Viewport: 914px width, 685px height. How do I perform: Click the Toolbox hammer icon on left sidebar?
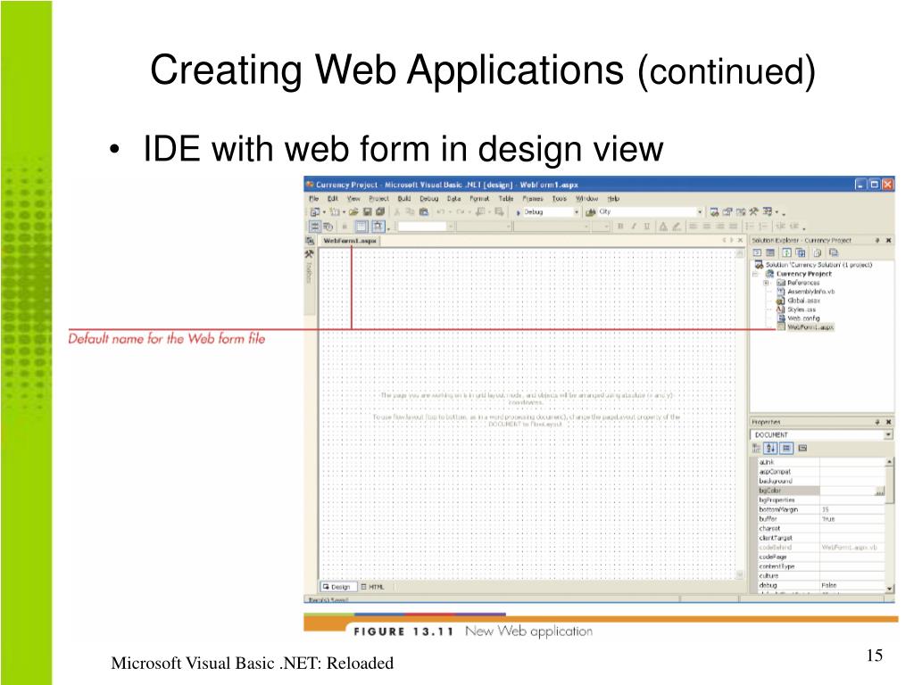(x=309, y=254)
